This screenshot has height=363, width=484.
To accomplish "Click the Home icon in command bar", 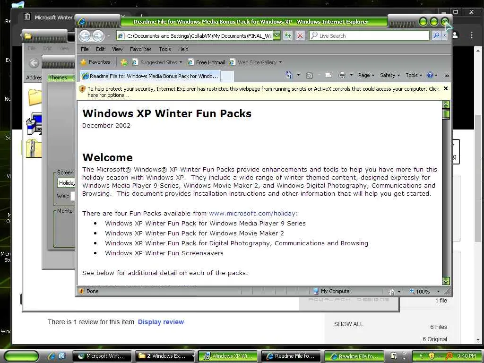I will [289, 75].
